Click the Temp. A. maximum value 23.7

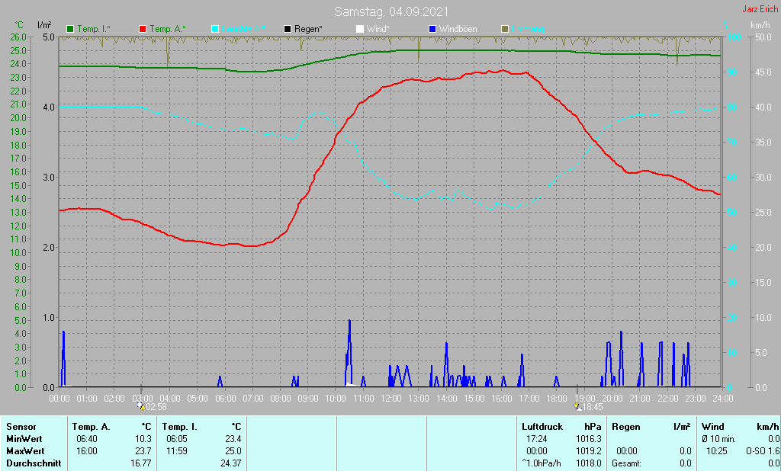143,451
